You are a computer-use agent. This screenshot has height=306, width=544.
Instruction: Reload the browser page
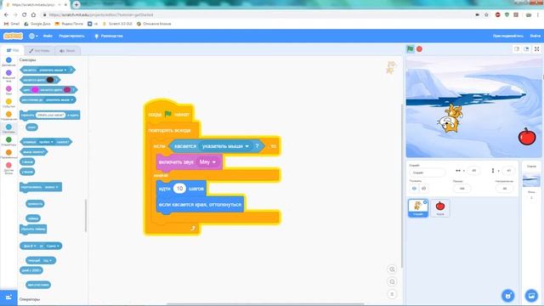25,15
